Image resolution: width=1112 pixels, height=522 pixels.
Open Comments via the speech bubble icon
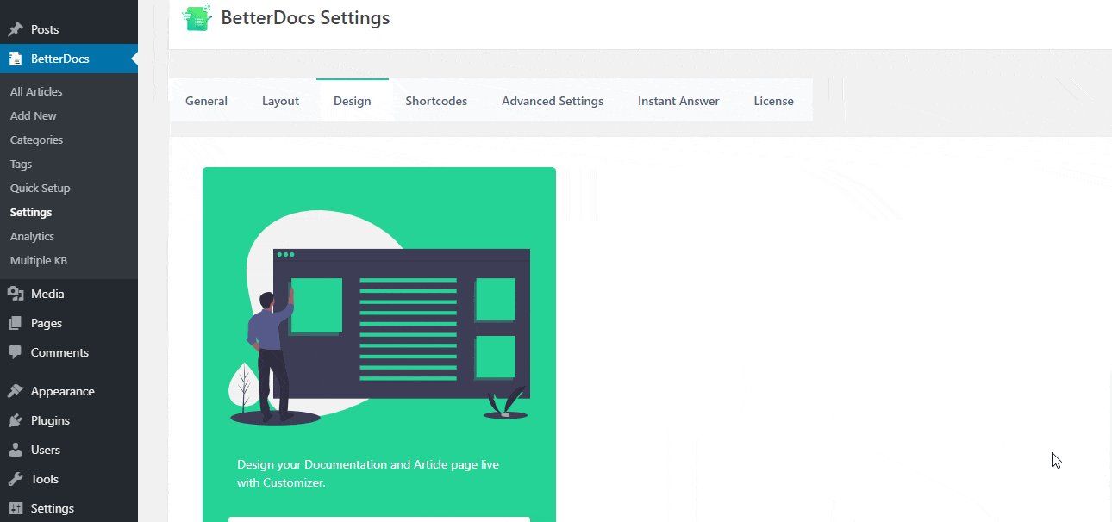15,351
